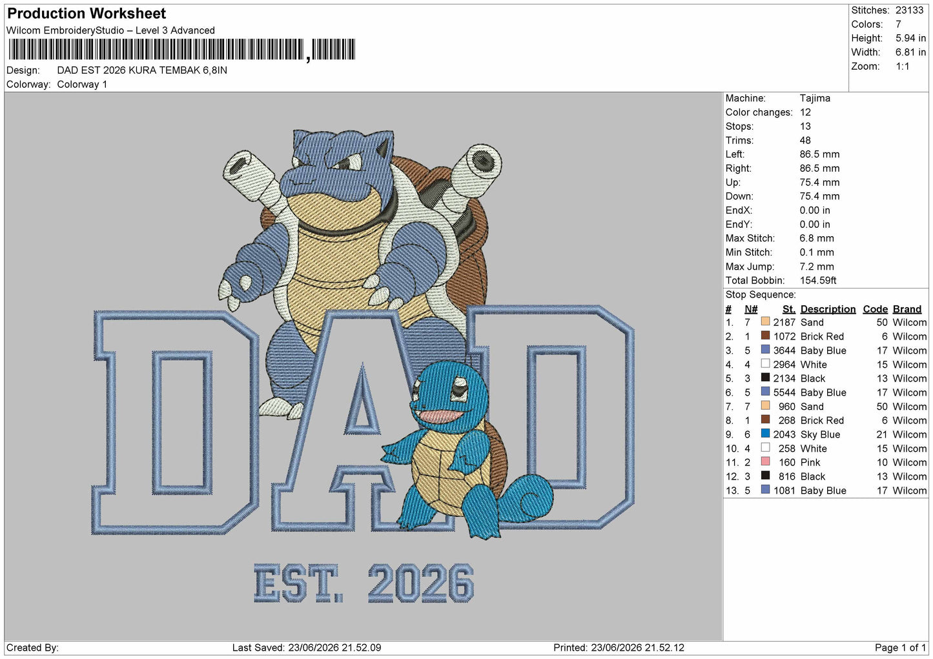This screenshot has width=933, height=659.
Task: Click the Stops value 13
Action: [x=805, y=127]
